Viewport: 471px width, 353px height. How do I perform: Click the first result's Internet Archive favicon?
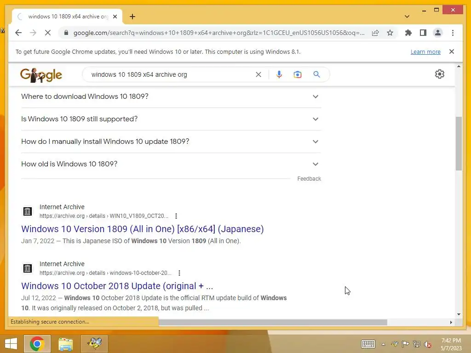(x=27, y=211)
